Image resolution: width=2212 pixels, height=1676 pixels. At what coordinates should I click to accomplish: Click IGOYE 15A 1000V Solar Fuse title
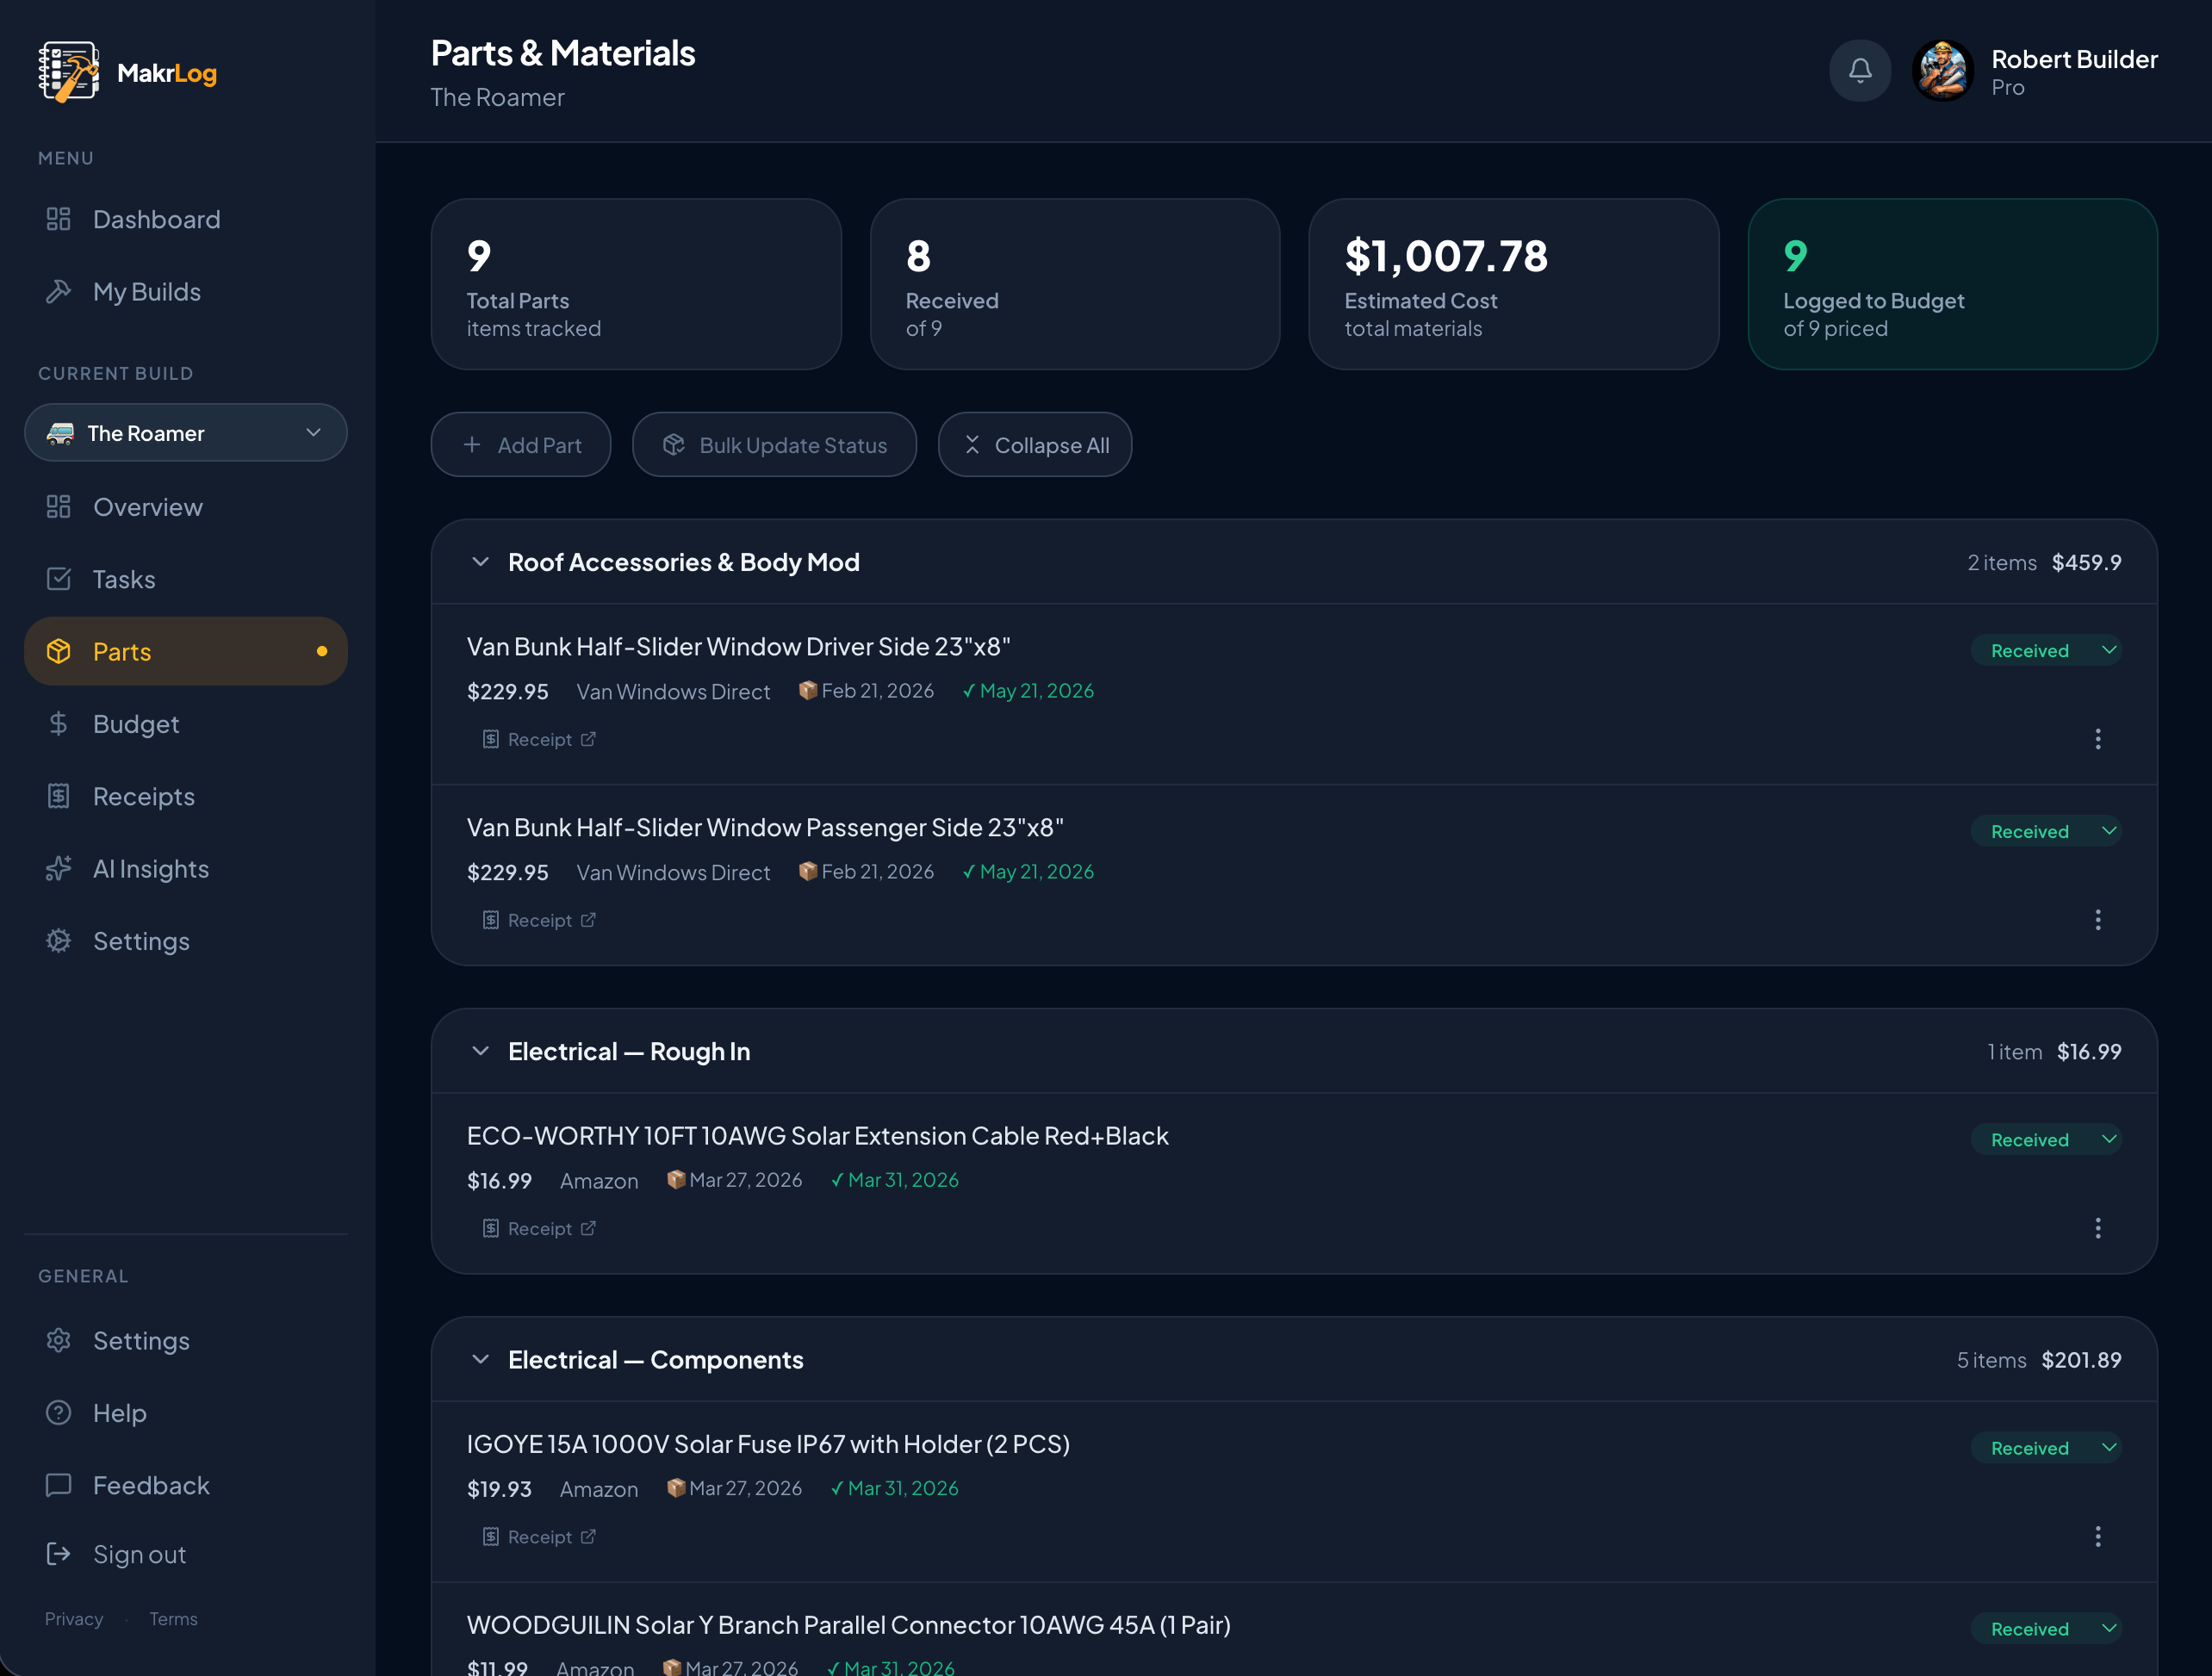click(x=768, y=1444)
